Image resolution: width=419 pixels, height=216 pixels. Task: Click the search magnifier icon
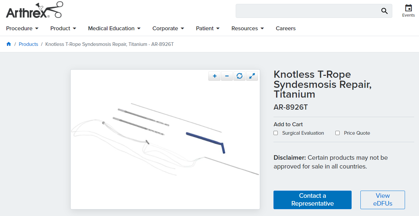[384, 11]
